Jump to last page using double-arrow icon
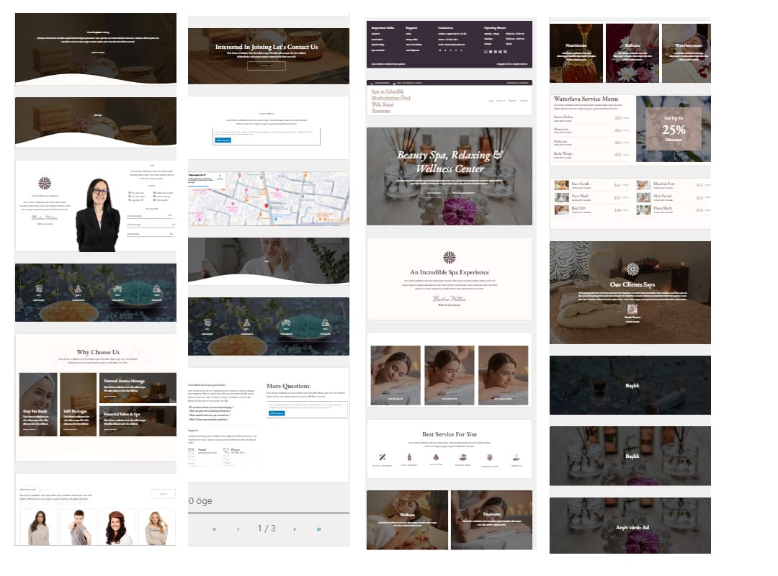The image size is (778, 576). click(318, 528)
